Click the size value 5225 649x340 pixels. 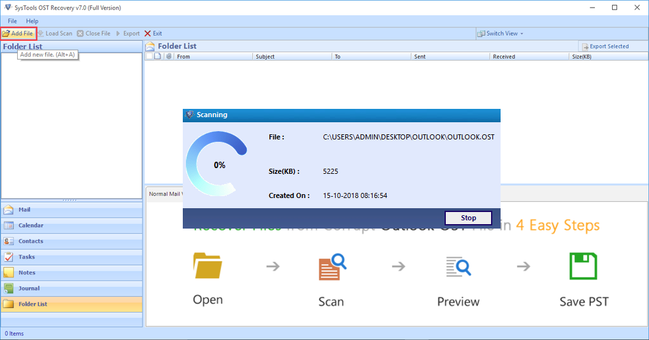(331, 171)
